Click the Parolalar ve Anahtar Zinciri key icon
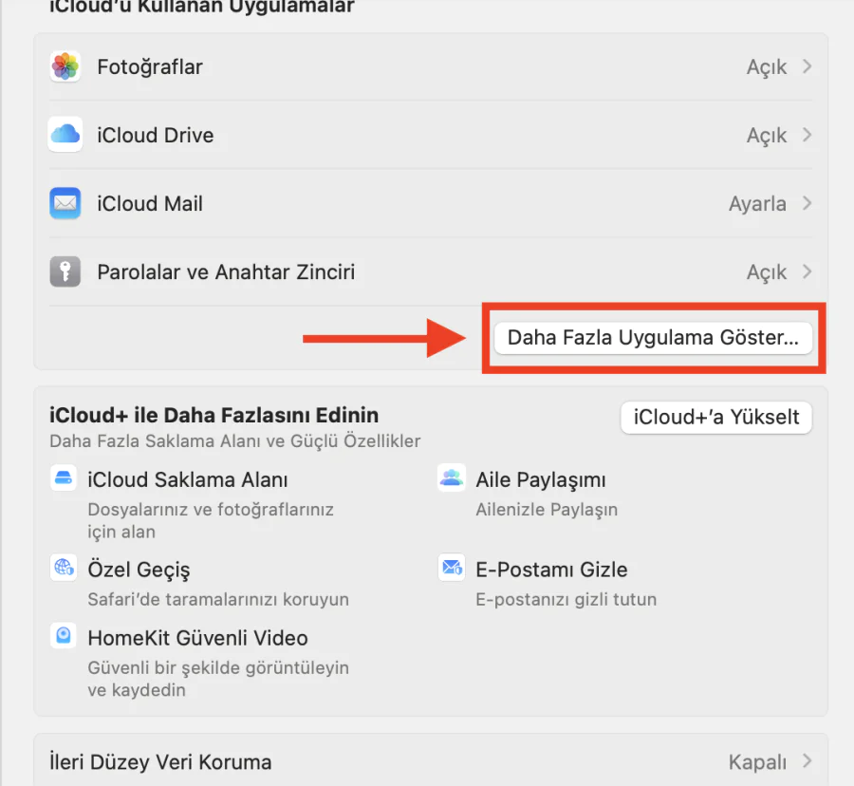Screen dimensions: 854x786 (x=65, y=272)
